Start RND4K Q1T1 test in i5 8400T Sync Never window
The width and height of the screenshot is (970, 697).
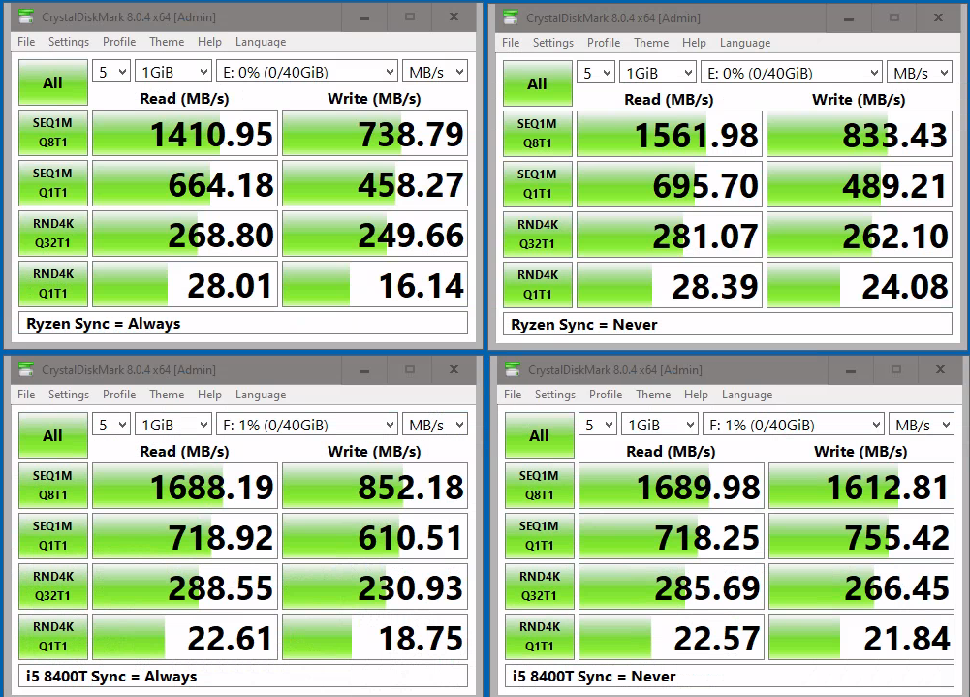pyautogui.click(x=540, y=636)
